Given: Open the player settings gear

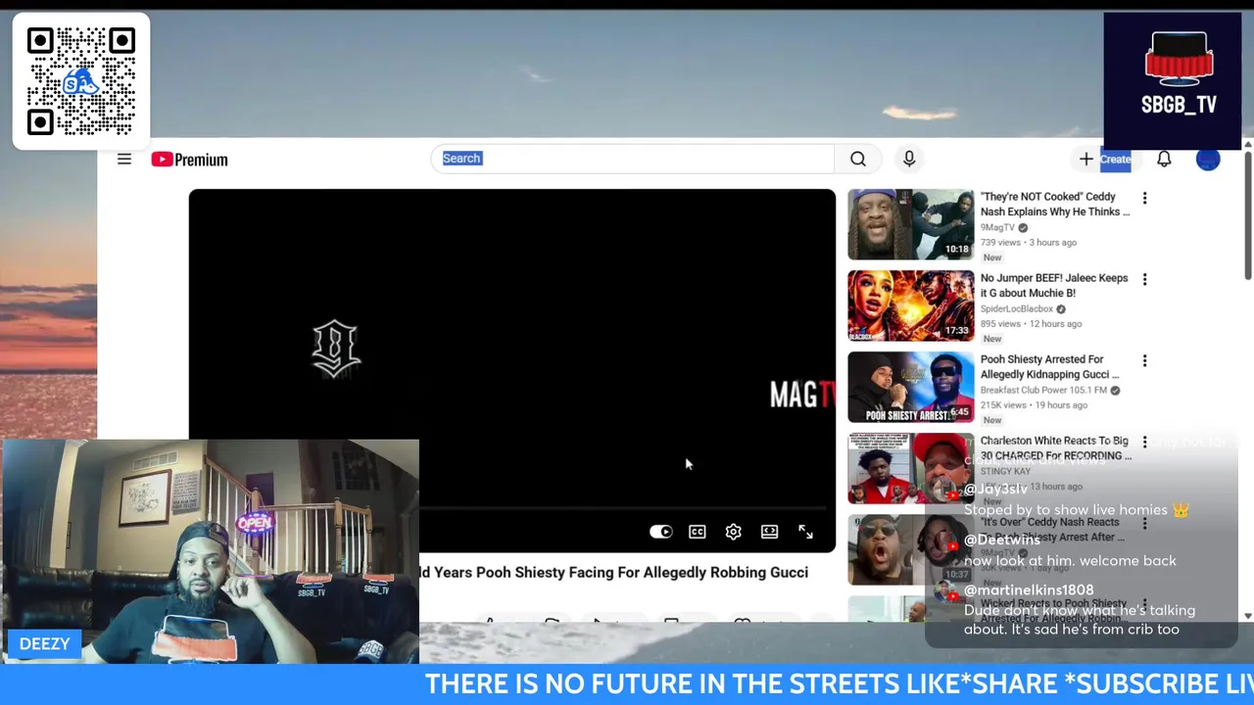Looking at the screenshot, I should coord(734,532).
